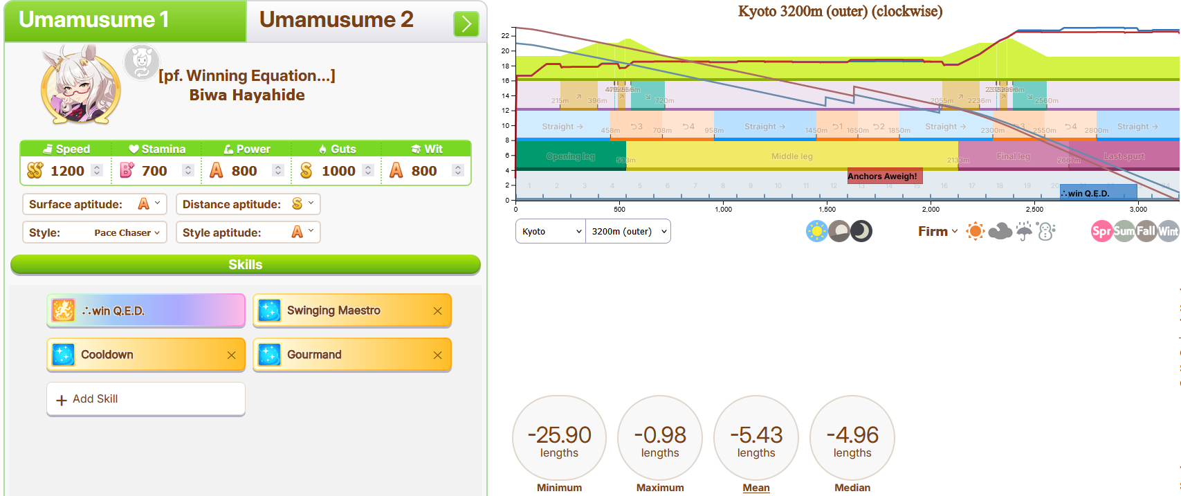The height and width of the screenshot is (496, 1181).
Task: Click the Swinging Maestro skill icon
Action: coord(269,311)
